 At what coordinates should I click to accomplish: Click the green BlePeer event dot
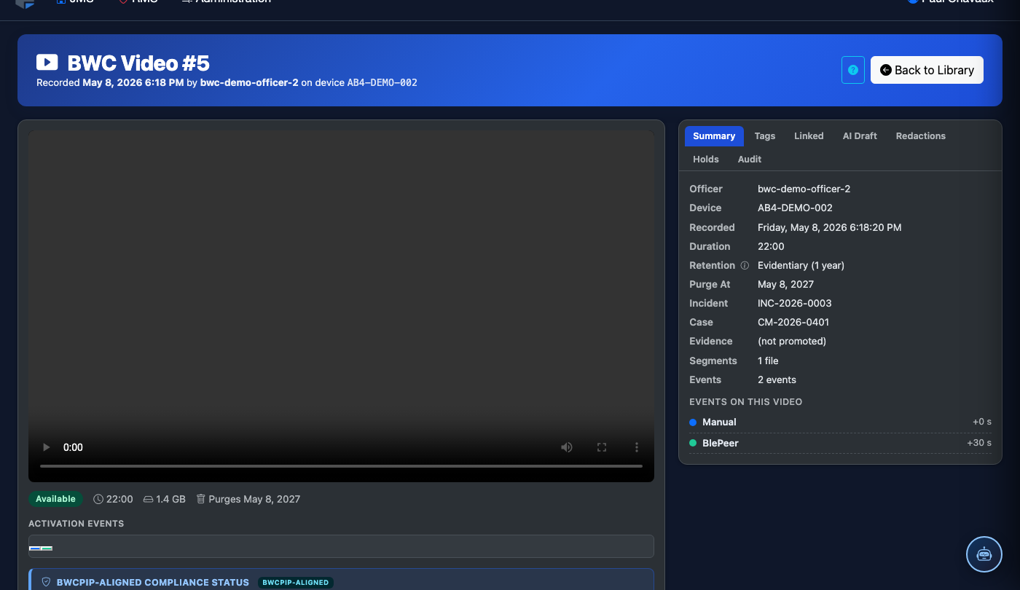693,443
